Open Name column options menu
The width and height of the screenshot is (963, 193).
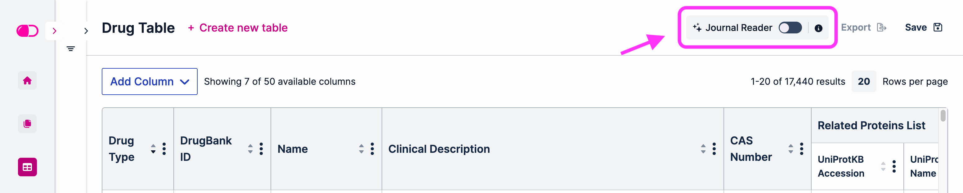(372, 149)
